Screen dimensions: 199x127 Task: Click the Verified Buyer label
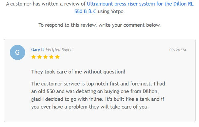[59, 50]
